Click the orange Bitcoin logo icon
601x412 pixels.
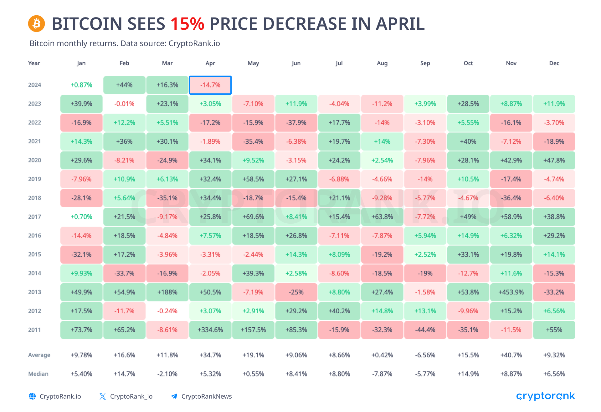click(37, 24)
